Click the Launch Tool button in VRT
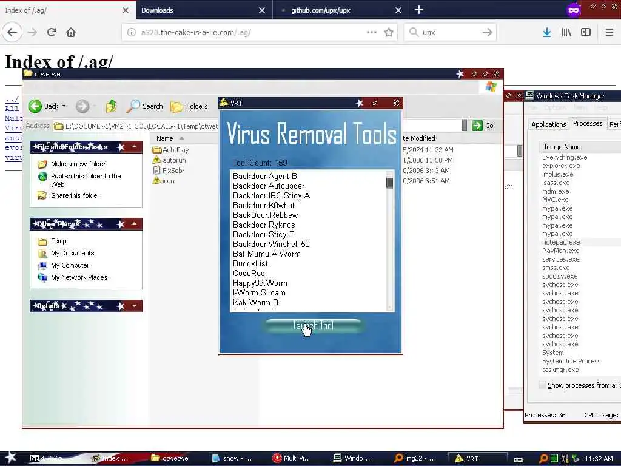The image size is (621, 466). [313, 326]
